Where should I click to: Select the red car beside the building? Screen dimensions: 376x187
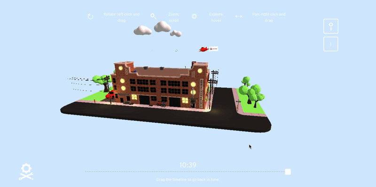click(110, 95)
